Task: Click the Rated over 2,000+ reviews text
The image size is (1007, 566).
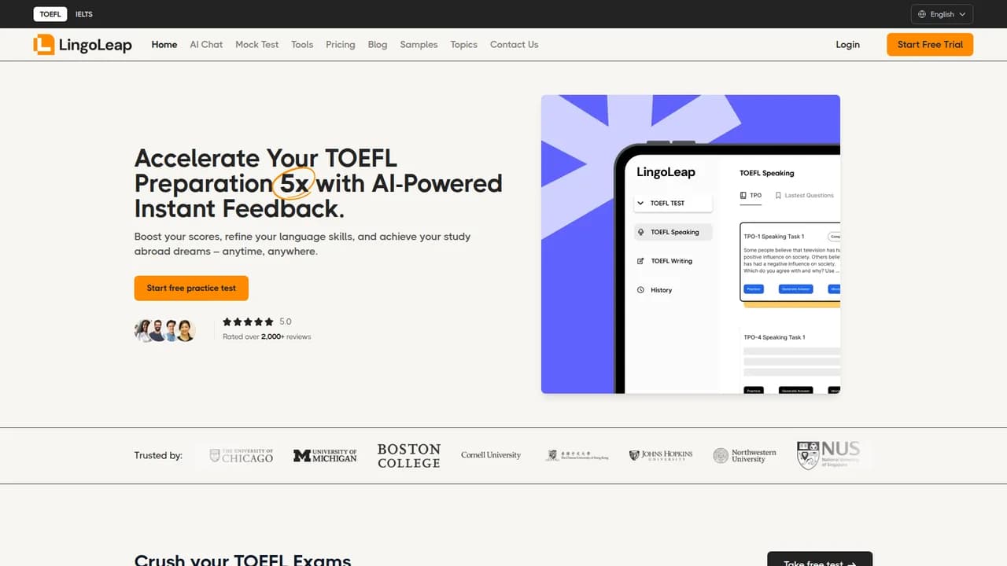Action: coord(267,336)
